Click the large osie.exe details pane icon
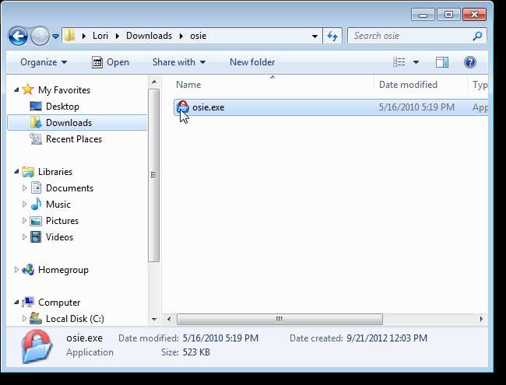The height and width of the screenshot is (385, 506). (37, 346)
